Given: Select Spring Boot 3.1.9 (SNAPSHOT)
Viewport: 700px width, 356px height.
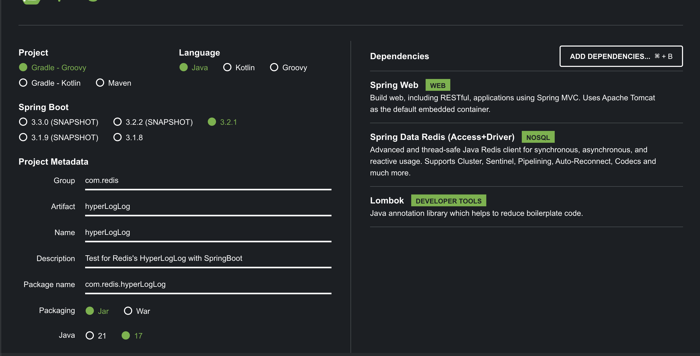Looking at the screenshot, I should tap(59, 138).
